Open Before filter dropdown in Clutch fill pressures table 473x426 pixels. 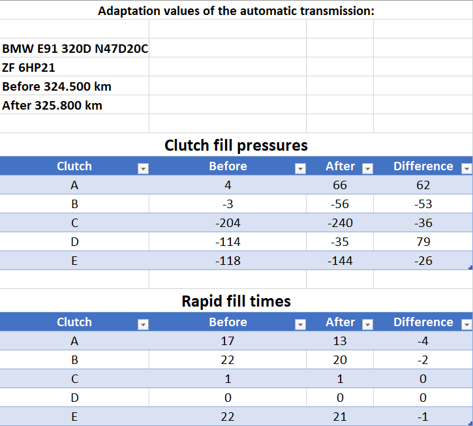[x=300, y=169]
